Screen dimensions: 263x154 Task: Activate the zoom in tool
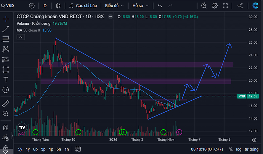pyautogui.click(x=6, y=114)
